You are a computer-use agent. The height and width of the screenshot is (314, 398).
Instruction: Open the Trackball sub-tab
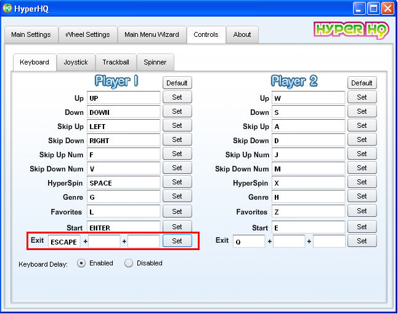[x=116, y=62]
